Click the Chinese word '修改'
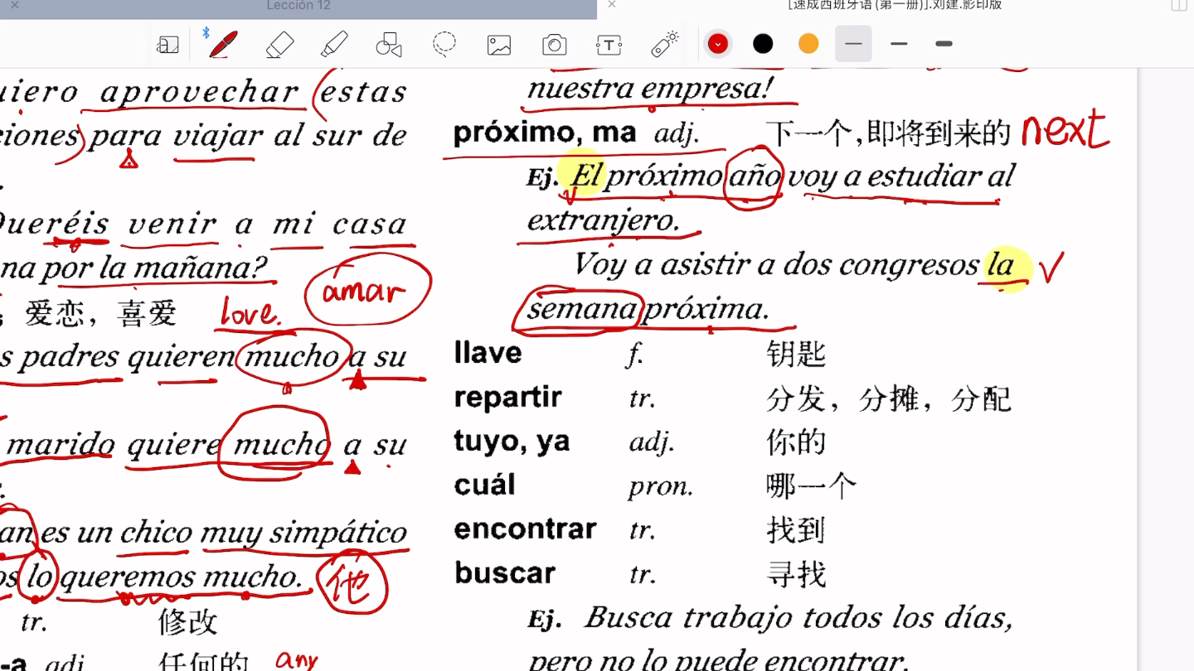 pyautogui.click(x=188, y=621)
